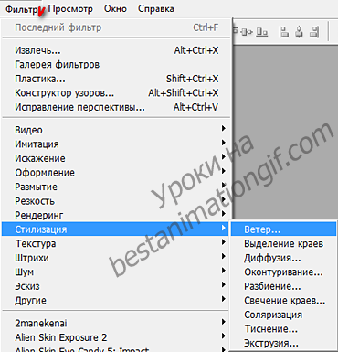Image resolution: width=338 pixels, height=352 pixels.
Task: Expand the Имитация submenu
Action: point(116,144)
